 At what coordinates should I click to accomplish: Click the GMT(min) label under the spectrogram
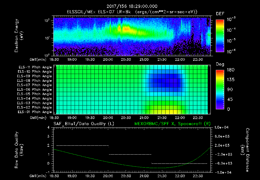(x=38, y=59)
